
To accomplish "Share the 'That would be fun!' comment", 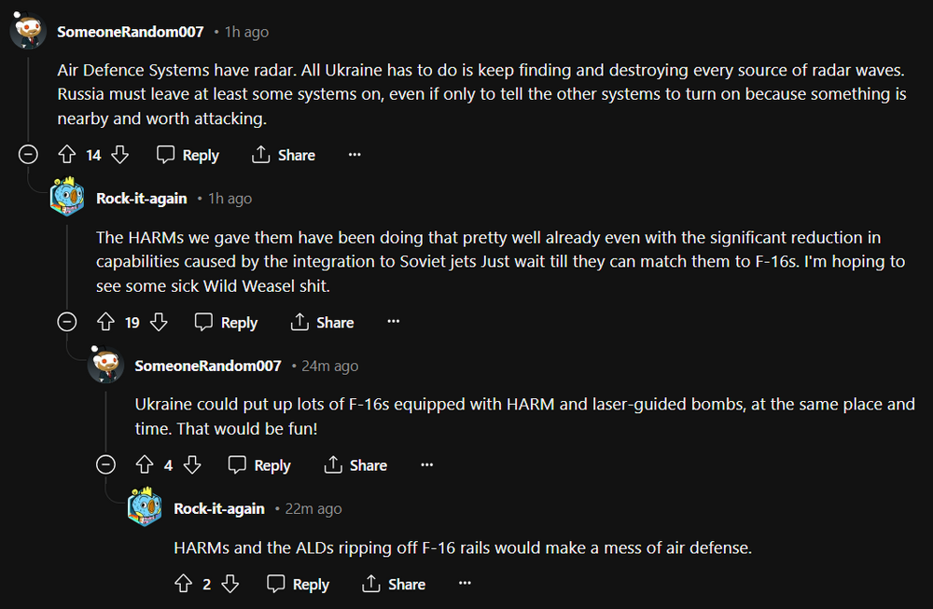I will 355,465.
